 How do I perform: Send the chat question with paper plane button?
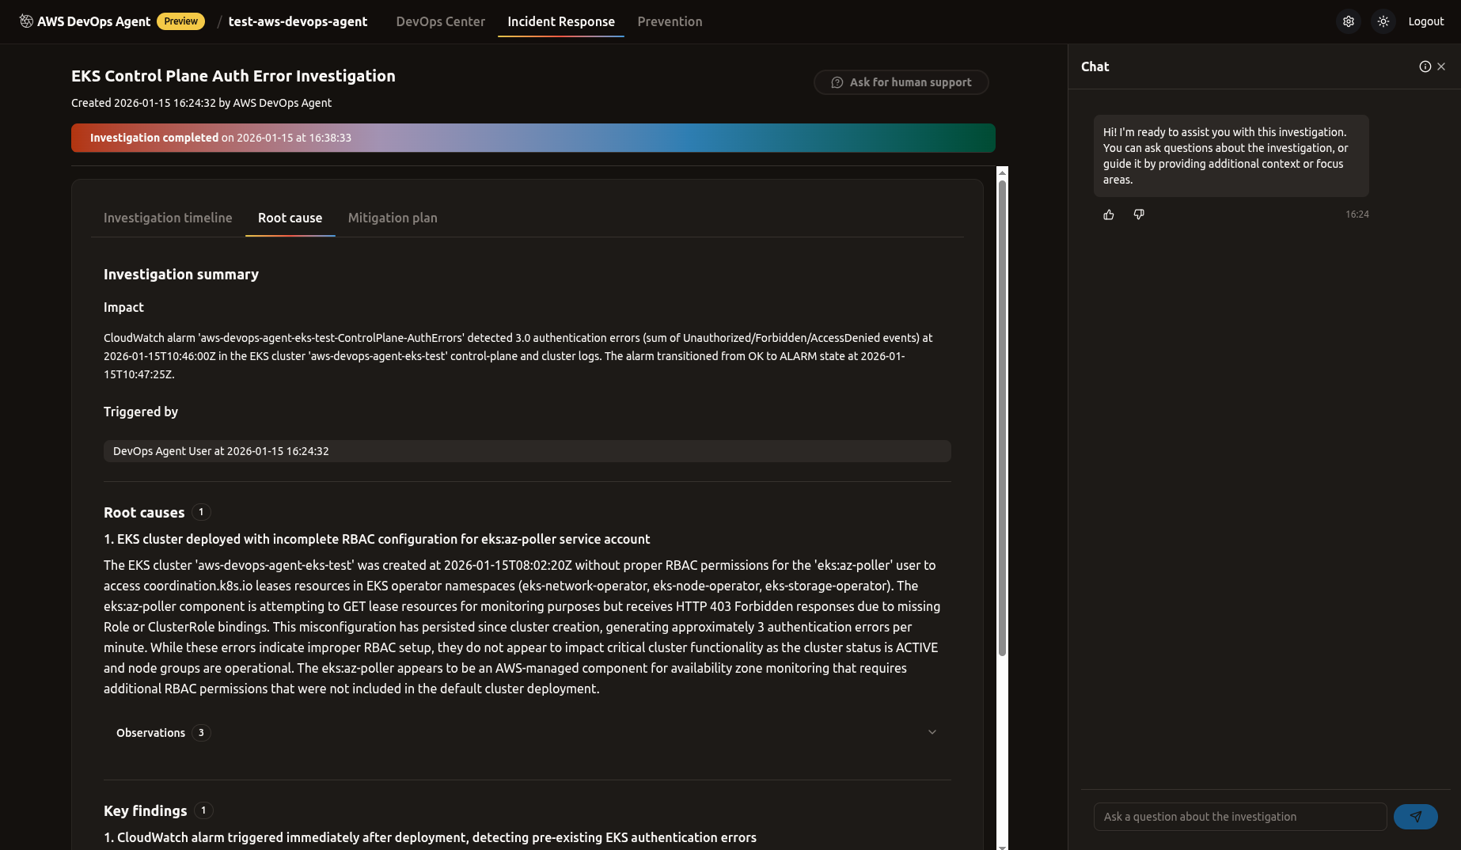[1416, 817]
